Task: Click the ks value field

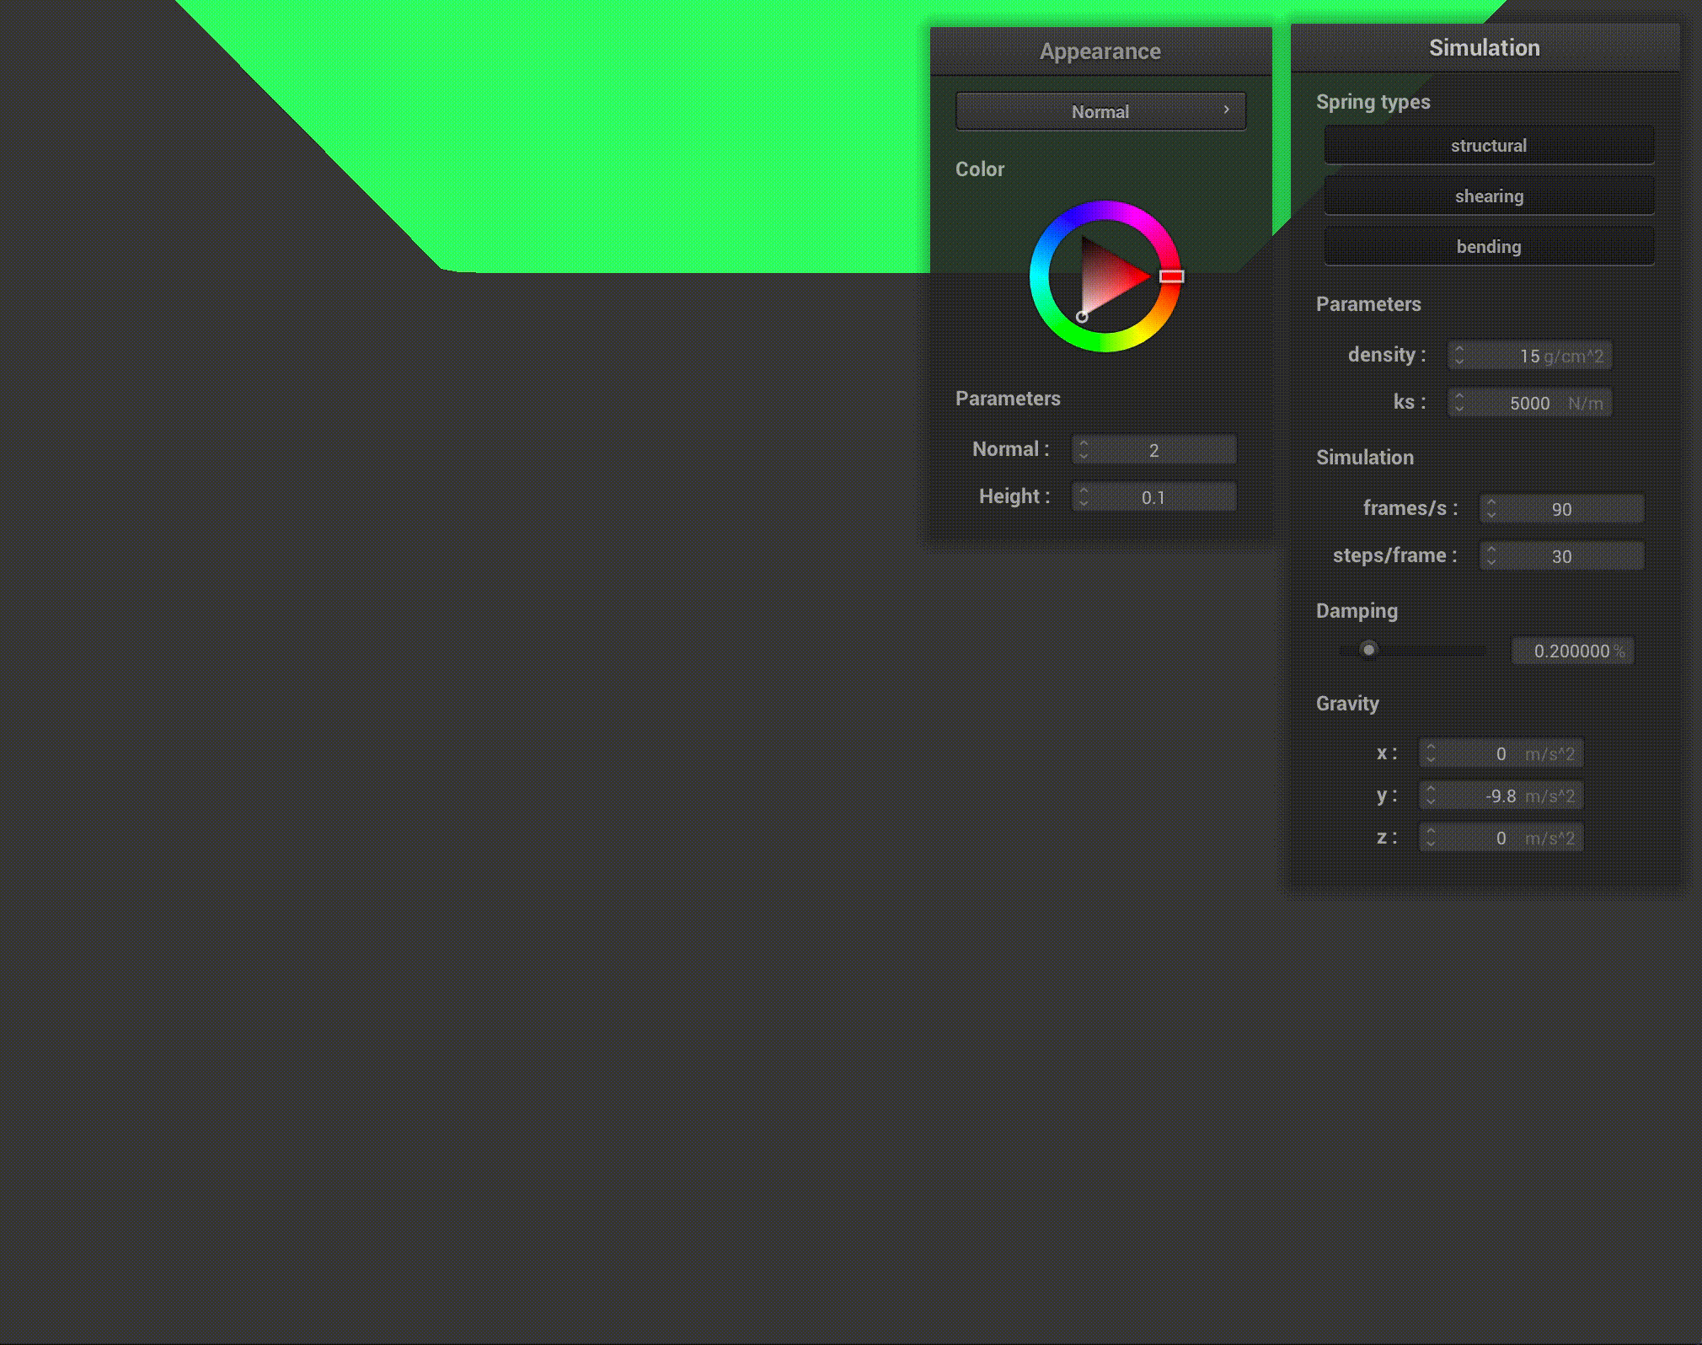Action: point(1530,403)
